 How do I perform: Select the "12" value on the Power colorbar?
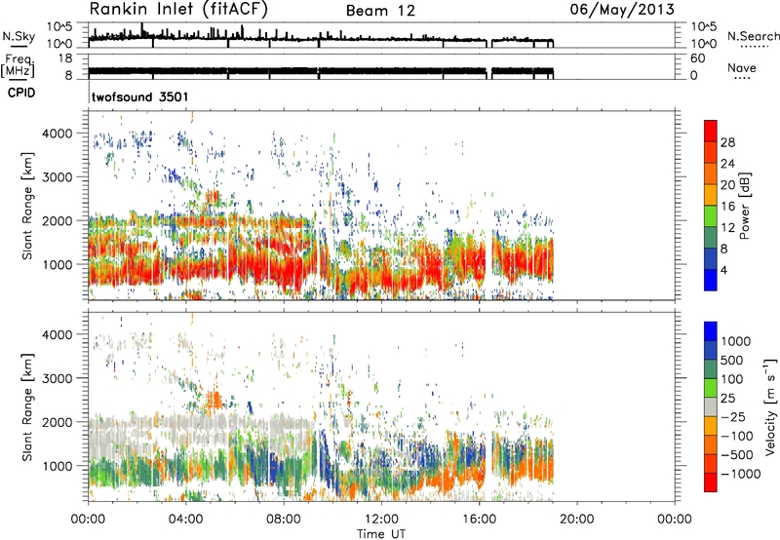(x=727, y=228)
